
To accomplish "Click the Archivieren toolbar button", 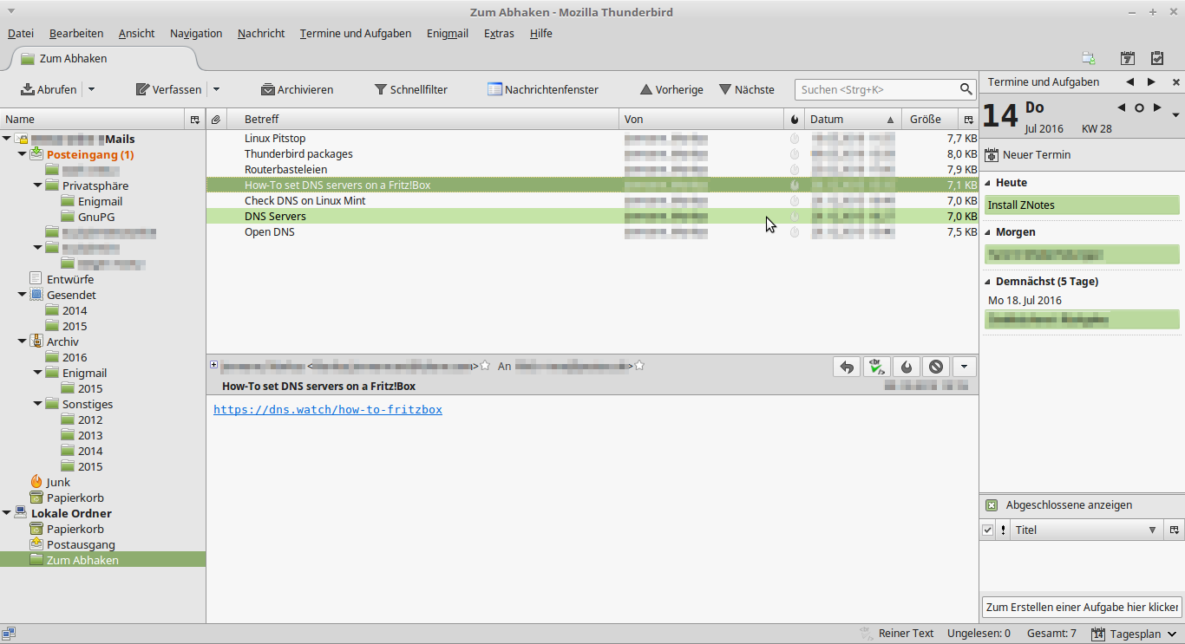I will coord(297,89).
